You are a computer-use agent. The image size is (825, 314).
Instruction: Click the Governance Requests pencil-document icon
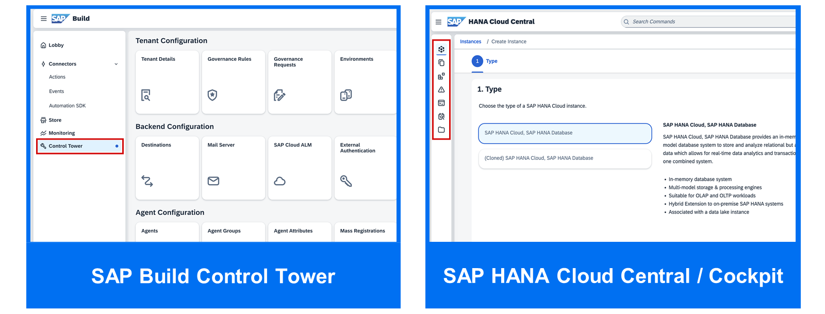click(x=279, y=95)
